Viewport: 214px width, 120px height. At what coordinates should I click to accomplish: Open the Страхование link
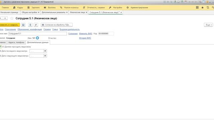click(x=10, y=29)
